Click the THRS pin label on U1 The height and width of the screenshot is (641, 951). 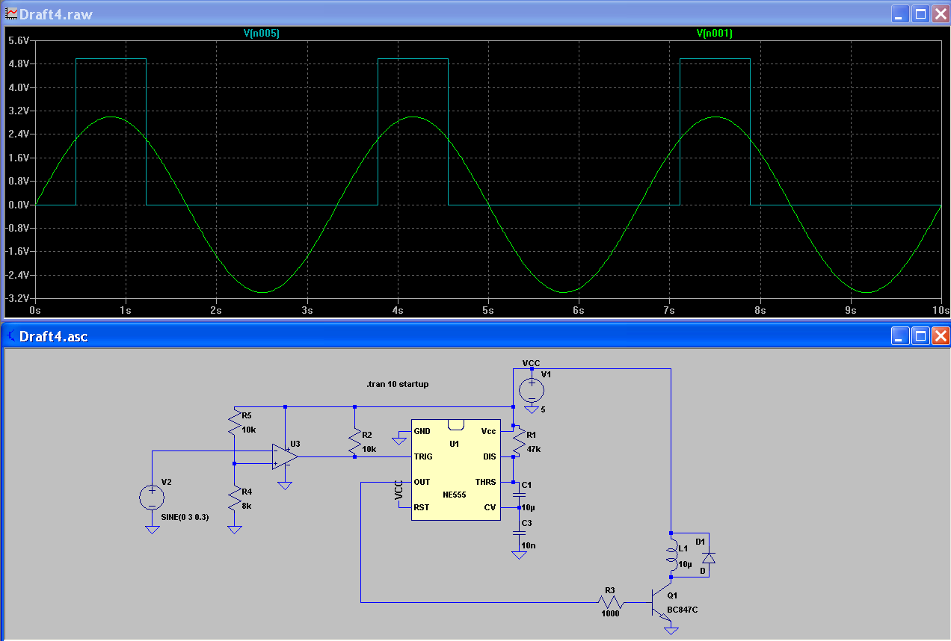pyautogui.click(x=485, y=482)
